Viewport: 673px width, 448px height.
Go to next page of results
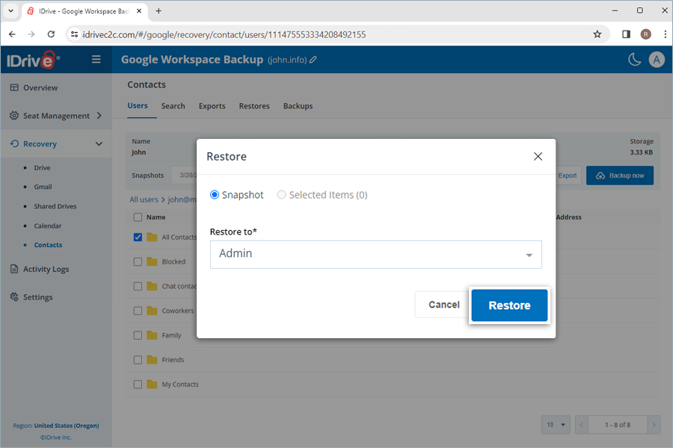pyautogui.click(x=654, y=425)
